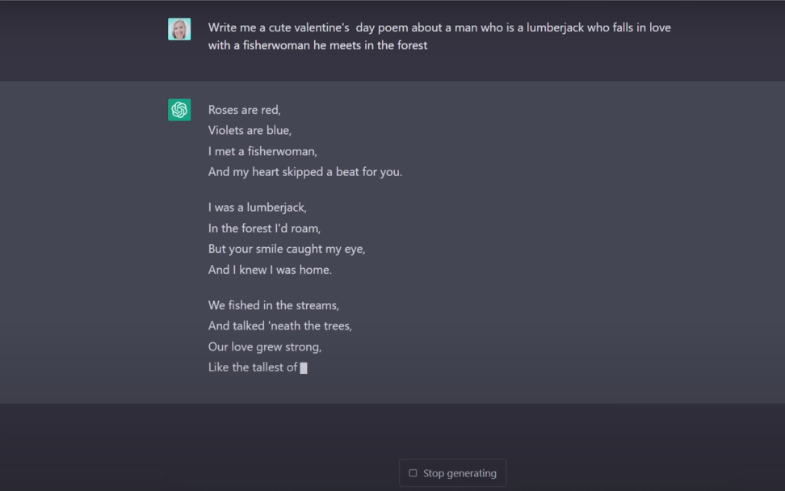Screen dimensions: 785x491
Task: Click "But your smile caught my eye," line
Action: coord(286,249)
